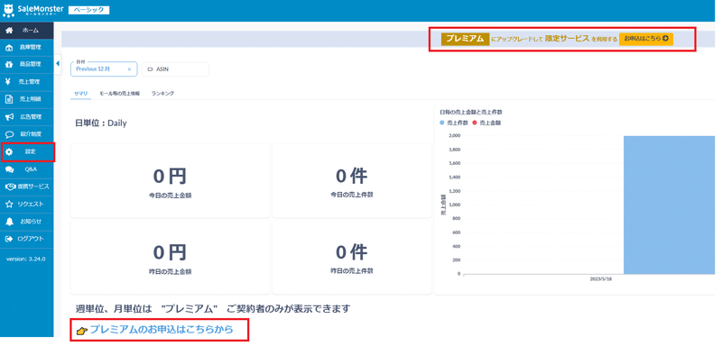Open リクエスト star icon in sidebar
The width and height of the screenshot is (722, 346).
click(x=9, y=204)
